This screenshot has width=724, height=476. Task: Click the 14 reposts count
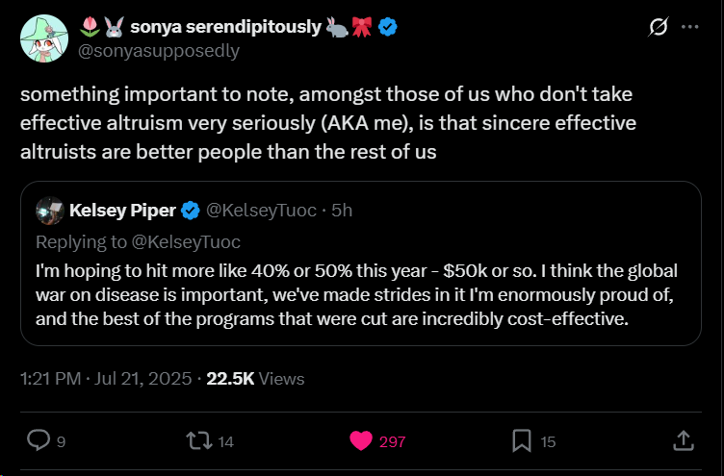point(227,442)
